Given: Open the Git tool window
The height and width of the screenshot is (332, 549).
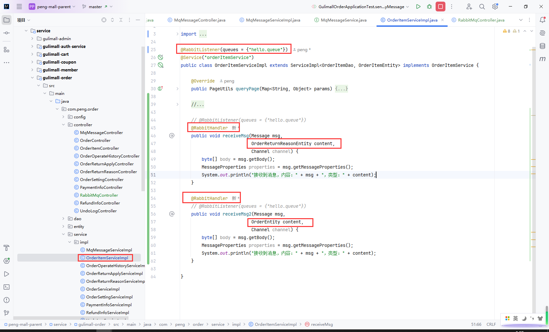Looking at the screenshot, I should tap(7, 313).
